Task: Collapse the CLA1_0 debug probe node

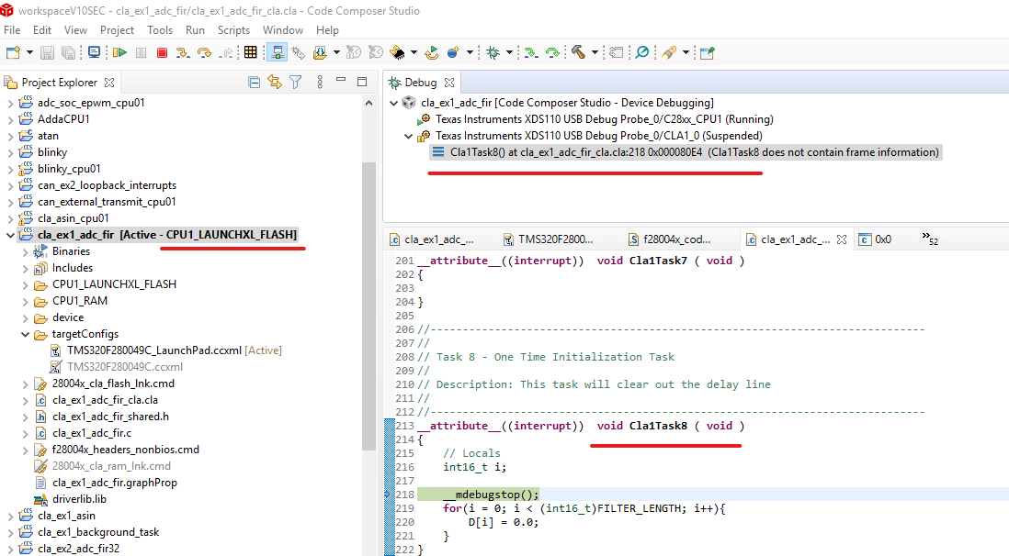Action: (409, 136)
